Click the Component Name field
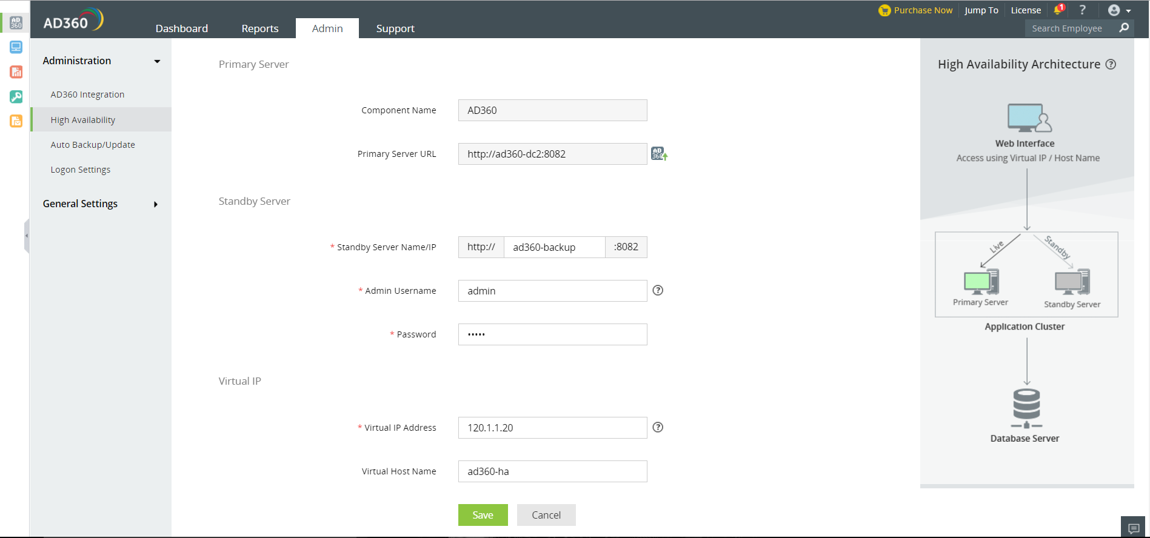 (x=553, y=110)
